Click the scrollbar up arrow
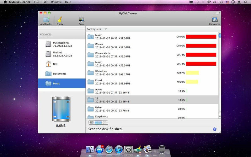Viewport: 251px width, 157px height. pyautogui.click(x=220, y=114)
